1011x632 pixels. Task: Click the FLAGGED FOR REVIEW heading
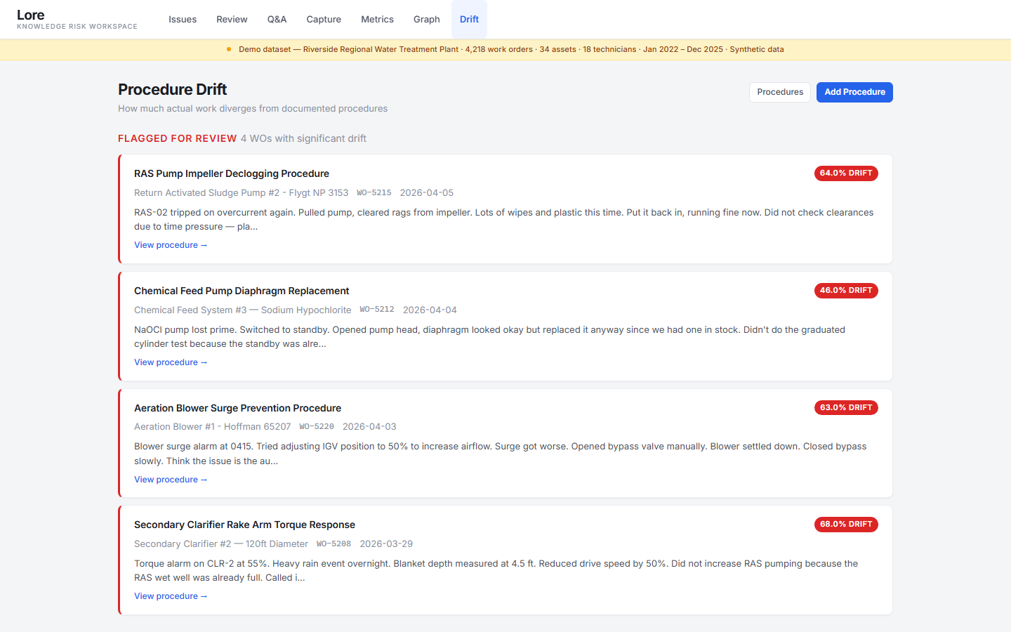pyautogui.click(x=177, y=138)
